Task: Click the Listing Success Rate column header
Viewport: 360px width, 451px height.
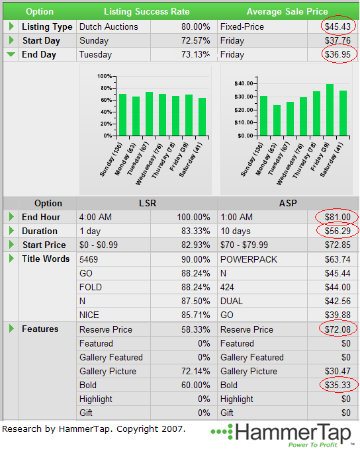Action: [147, 11]
